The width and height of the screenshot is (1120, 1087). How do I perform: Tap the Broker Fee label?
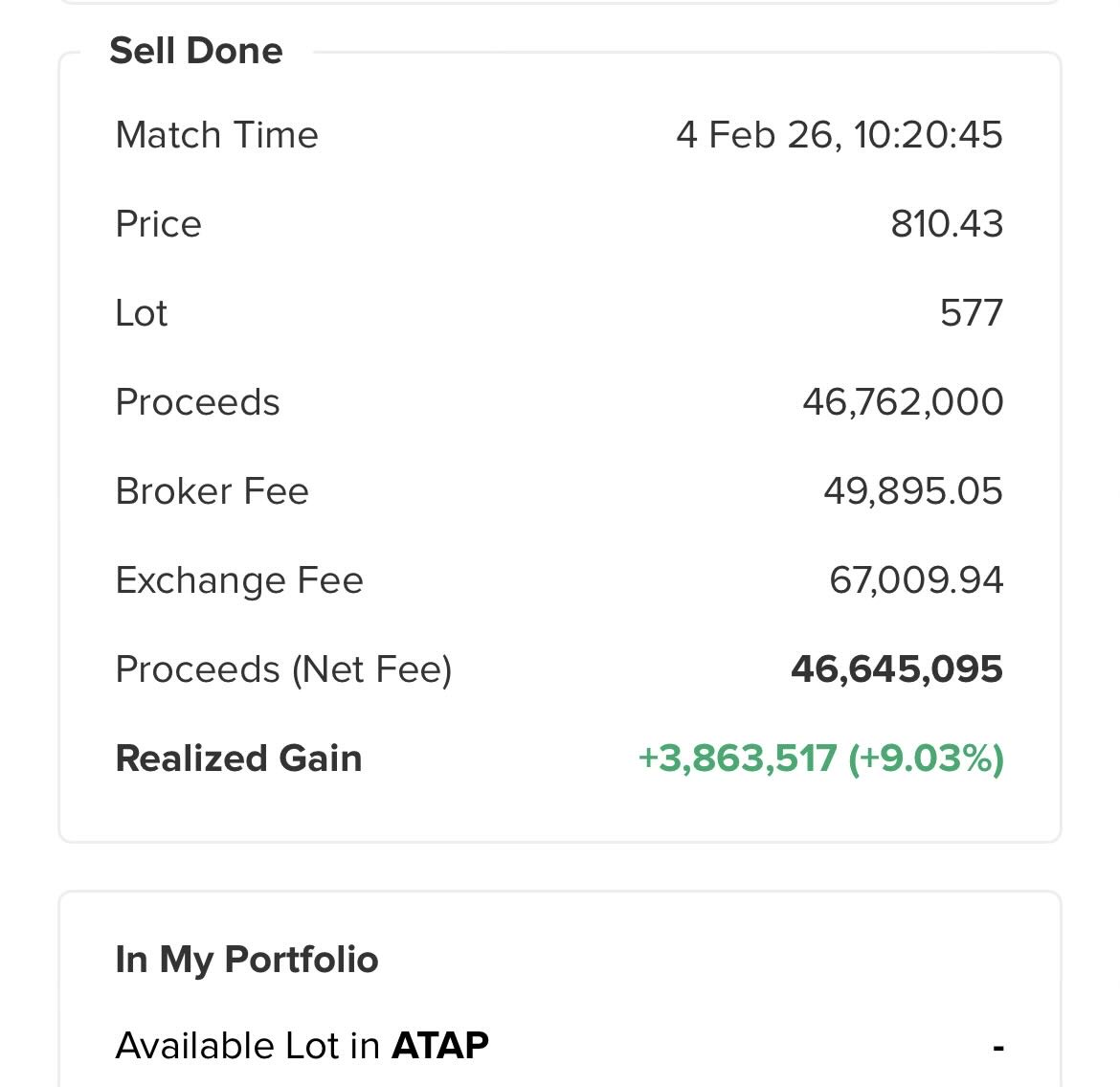click(212, 491)
